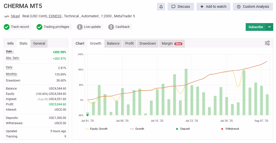Click the Track record green checkmark
The width and height of the screenshot is (276, 143).
pos(7,27)
